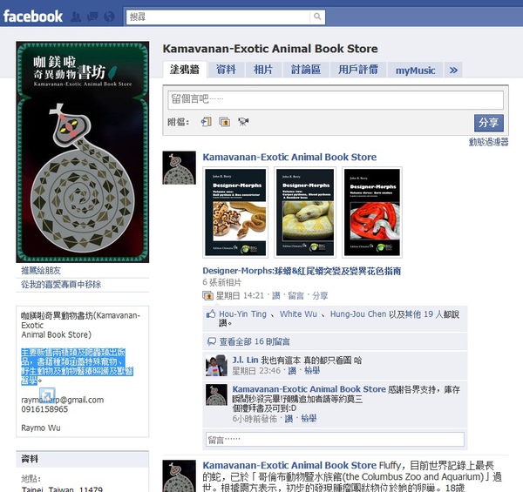This screenshot has width=523, height=492.
Task: Click 推薦給朋友 link
Action: pyautogui.click(x=41, y=271)
